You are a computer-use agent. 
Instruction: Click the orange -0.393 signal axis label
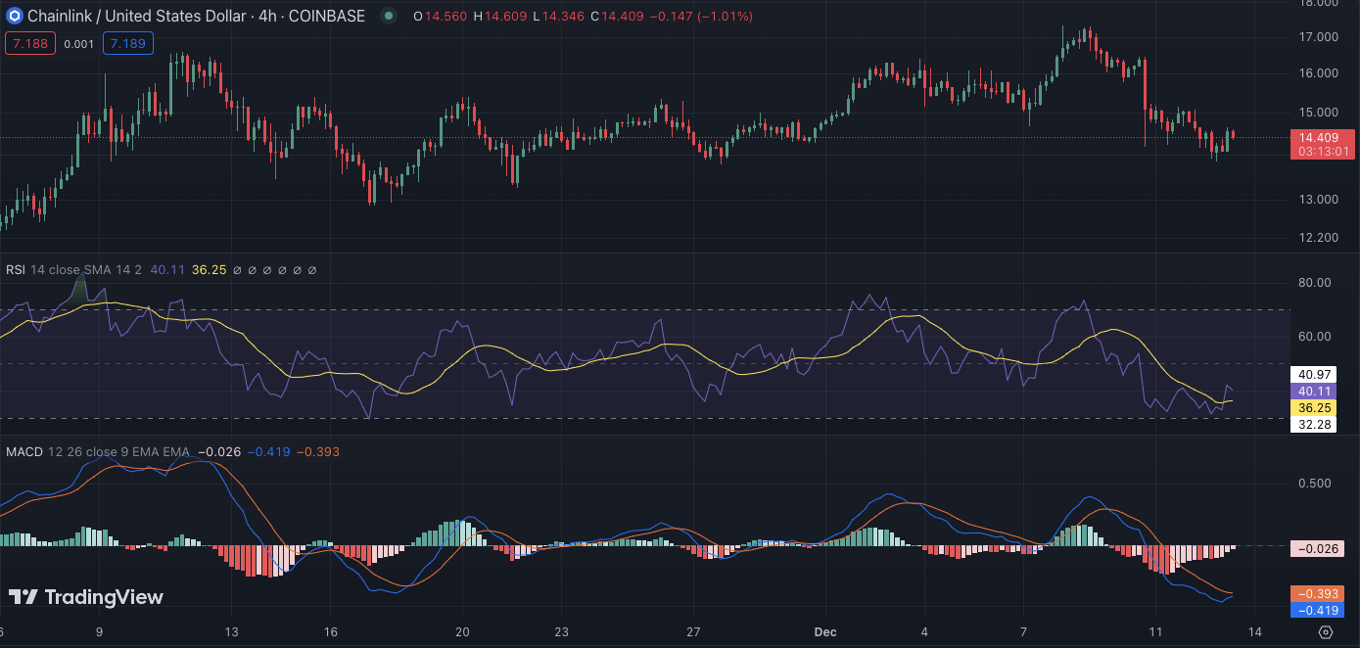tap(1315, 594)
